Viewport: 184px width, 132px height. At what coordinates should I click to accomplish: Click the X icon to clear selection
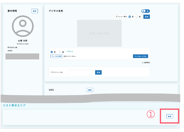[143, 63]
